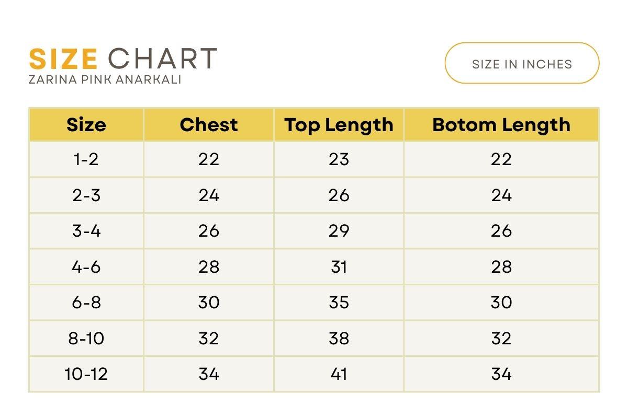
Task: Select the 8-10 size row label
Action: pyautogui.click(x=86, y=339)
